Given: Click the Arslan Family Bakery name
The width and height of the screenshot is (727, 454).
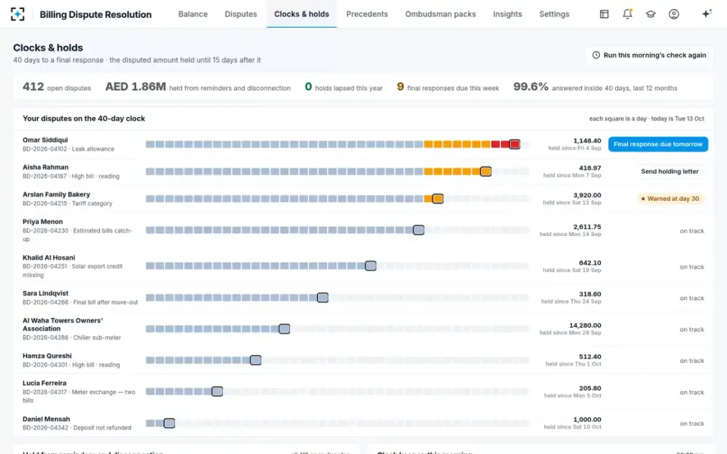Looking at the screenshot, I should pos(56,195).
